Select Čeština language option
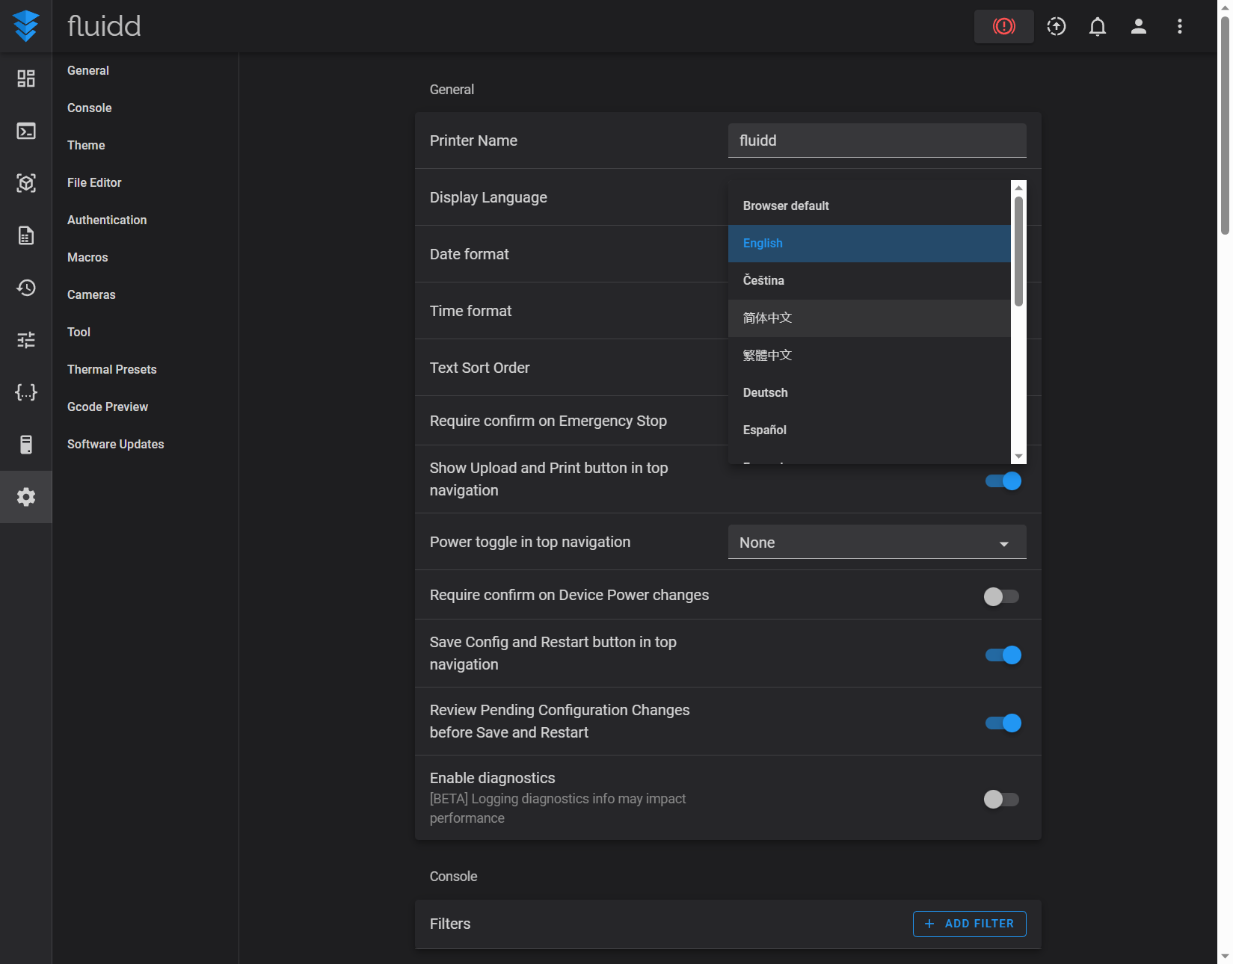Screen dimensions: 1233x964 pyautogui.click(x=870, y=281)
